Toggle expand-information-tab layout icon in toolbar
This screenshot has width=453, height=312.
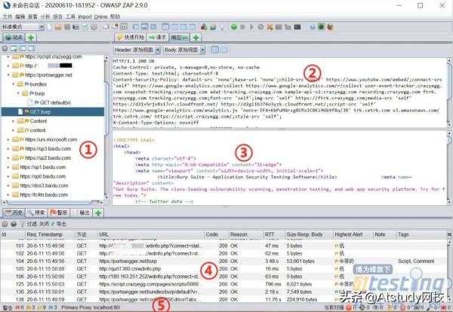[144, 27]
